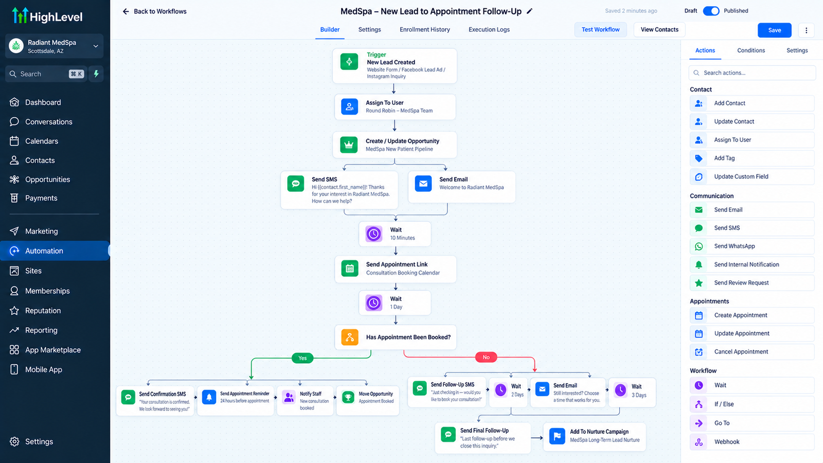This screenshot has width=823, height=463.
Task: Select the New Lead Created trigger node
Action: click(395, 66)
